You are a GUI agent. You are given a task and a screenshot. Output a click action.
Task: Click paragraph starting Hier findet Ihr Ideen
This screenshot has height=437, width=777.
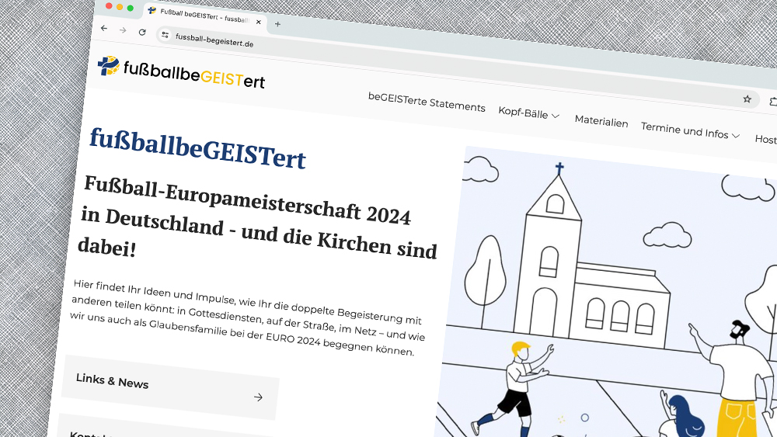click(x=247, y=317)
